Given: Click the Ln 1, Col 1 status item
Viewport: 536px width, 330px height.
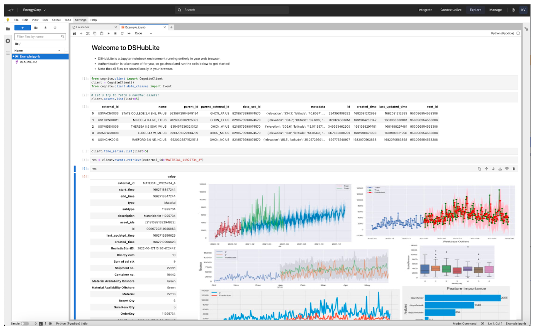Looking at the screenshot, I should [495, 324].
